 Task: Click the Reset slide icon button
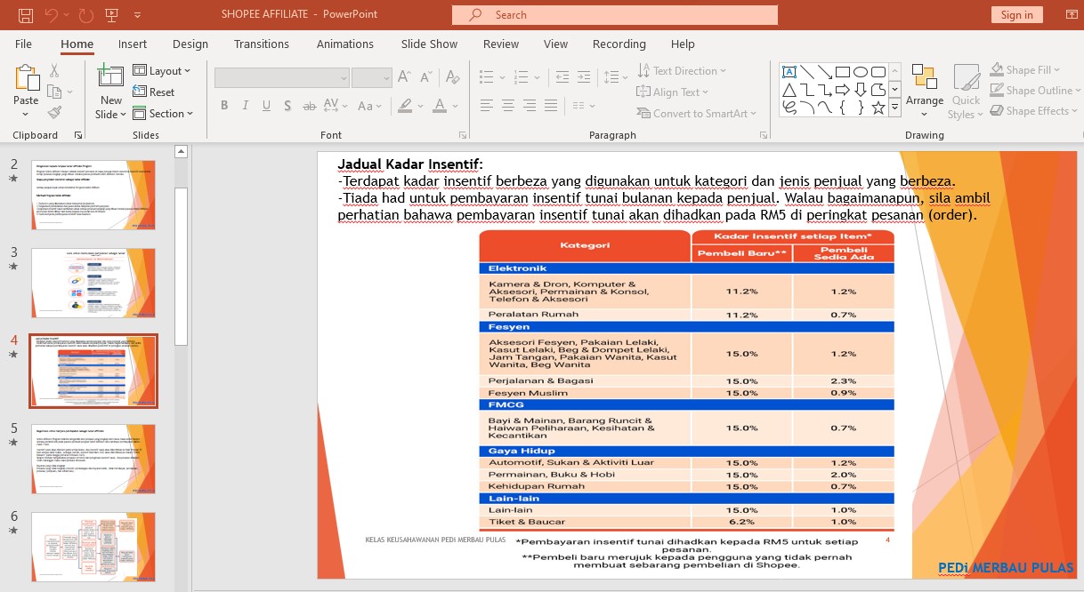pos(154,92)
